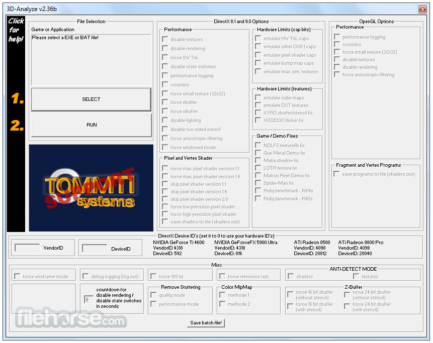Check 'Ruby benchmark - NV4x' option
This screenshot has width=433, height=343.
tap(258, 190)
